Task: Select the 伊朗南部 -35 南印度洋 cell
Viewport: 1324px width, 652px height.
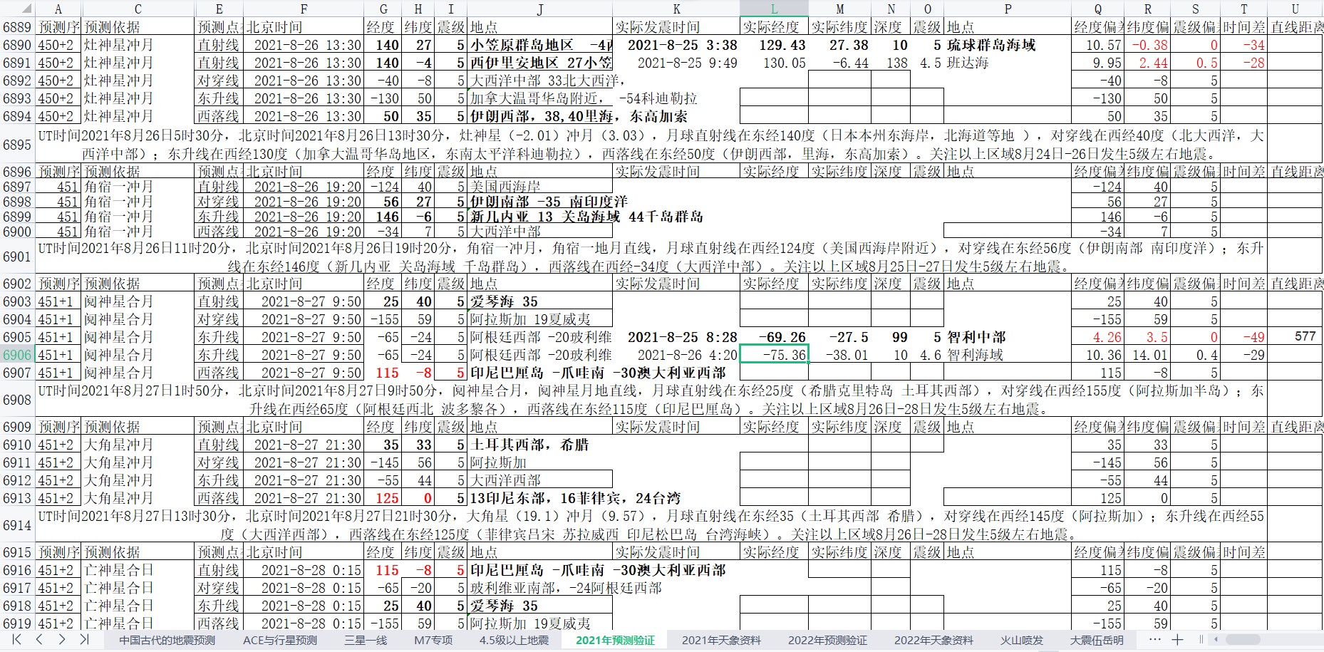Action: 539,202
